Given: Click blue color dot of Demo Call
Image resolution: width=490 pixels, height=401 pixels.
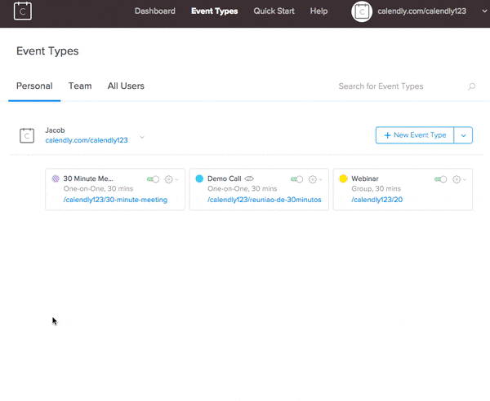Looking at the screenshot, I should (x=199, y=178).
